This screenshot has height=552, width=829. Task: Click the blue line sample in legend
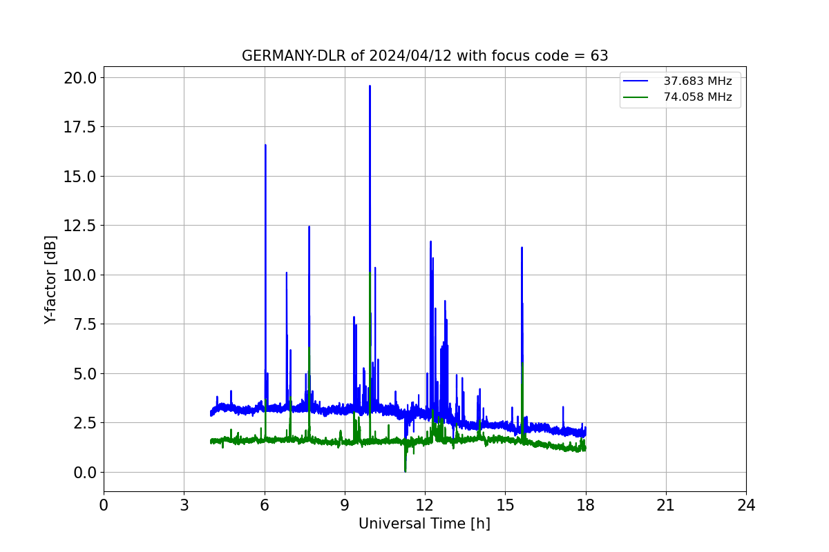(x=636, y=81)
